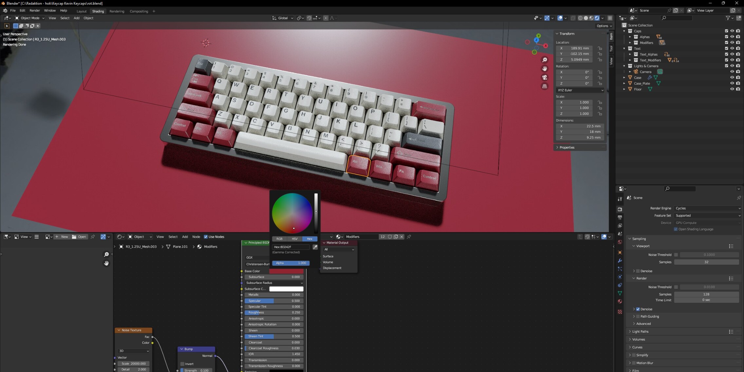
Task: Switch to orthographic grid view icon
Action: pos(545,86)
